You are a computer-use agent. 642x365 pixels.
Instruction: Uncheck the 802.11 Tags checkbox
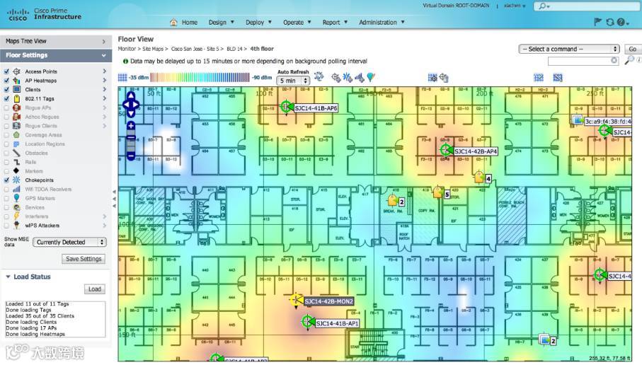[x=6, y=98]
